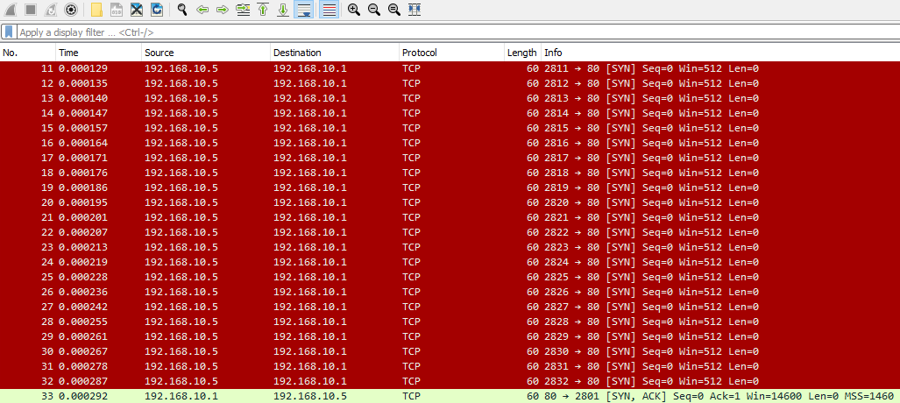900x403 pixels.
Task: Go back with the left arrow icon
Action: coord(202,10)
